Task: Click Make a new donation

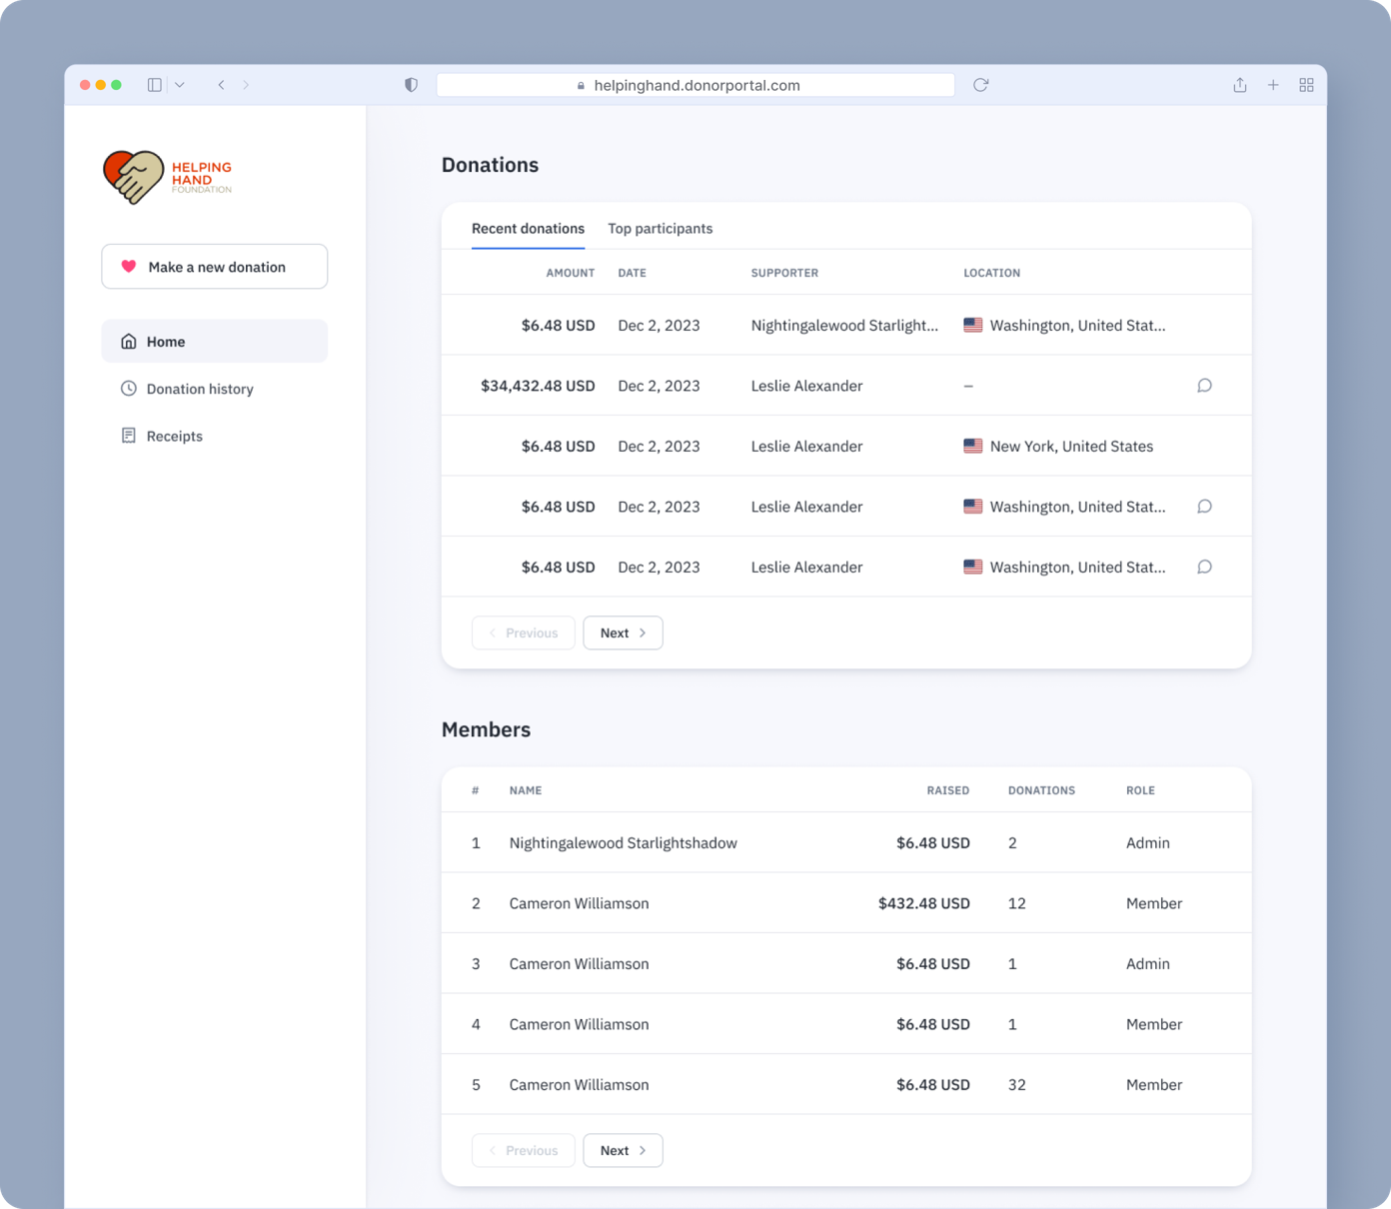Action: (214, 266)
